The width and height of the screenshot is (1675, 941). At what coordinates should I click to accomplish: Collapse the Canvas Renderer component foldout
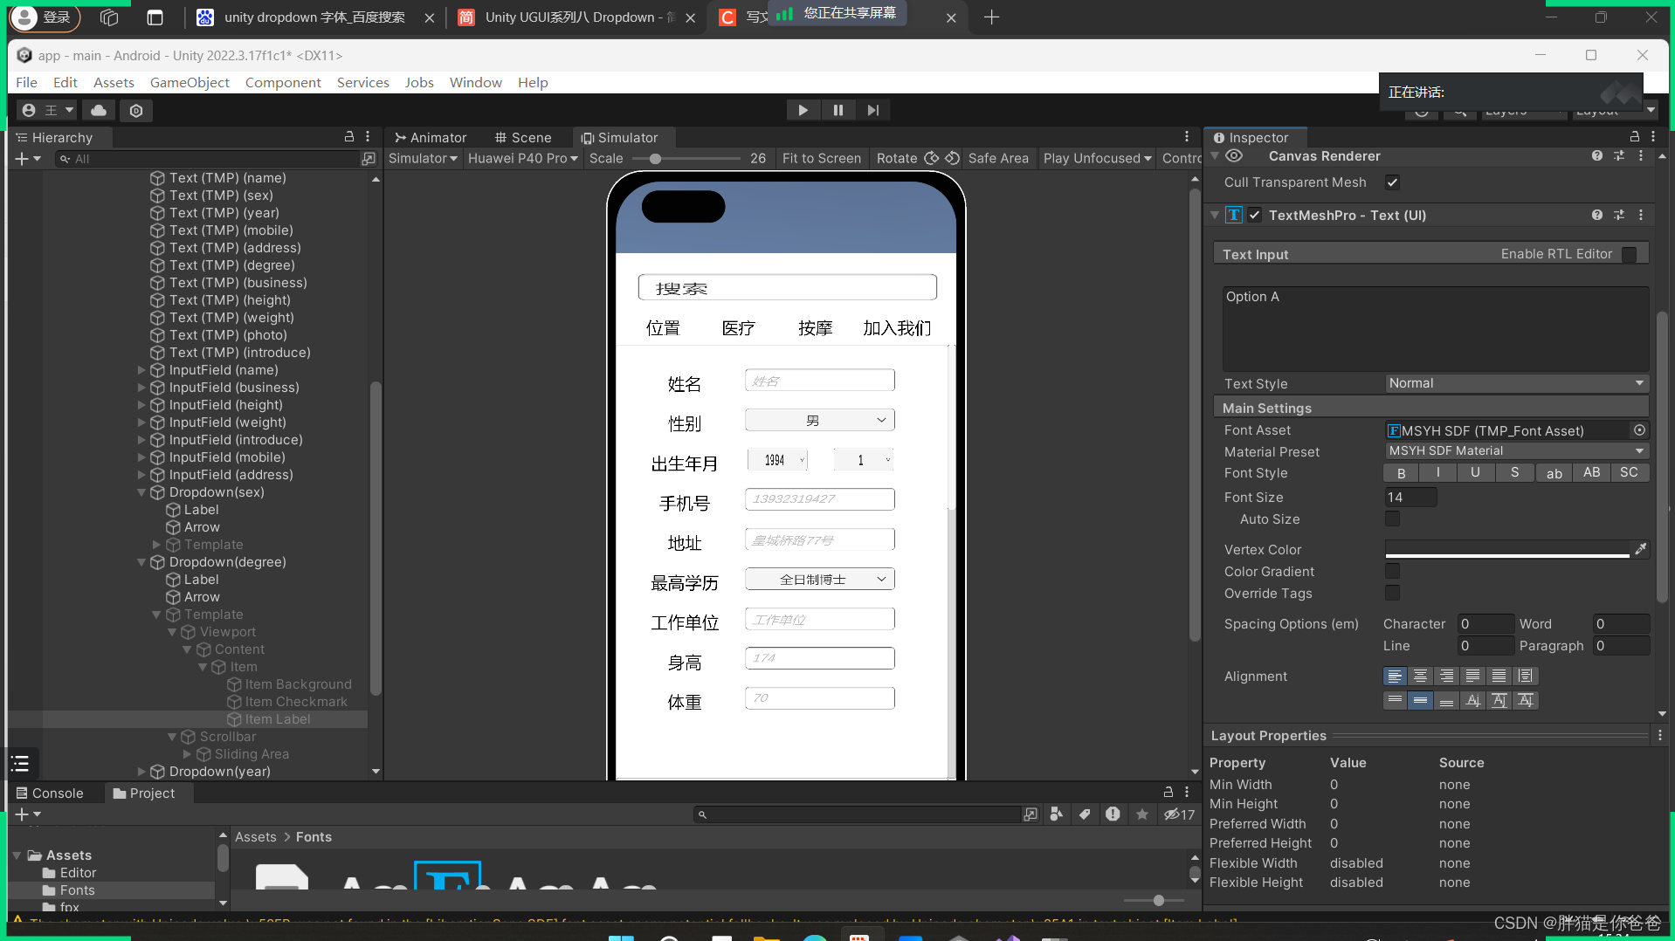point(1214,155)
